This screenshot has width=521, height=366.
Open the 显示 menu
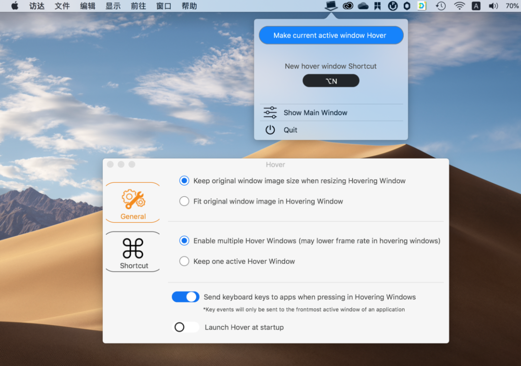click(x=113, y=6)
